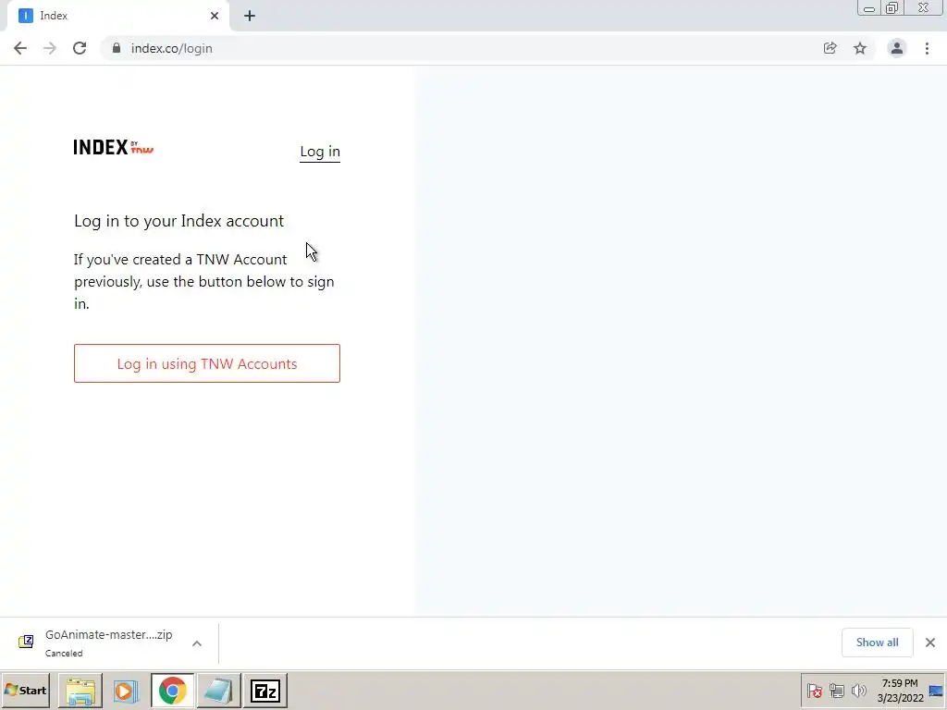Screen dimensions: 947x710
Task: Open a new browser tab
Action: click(x=250, y=16)
